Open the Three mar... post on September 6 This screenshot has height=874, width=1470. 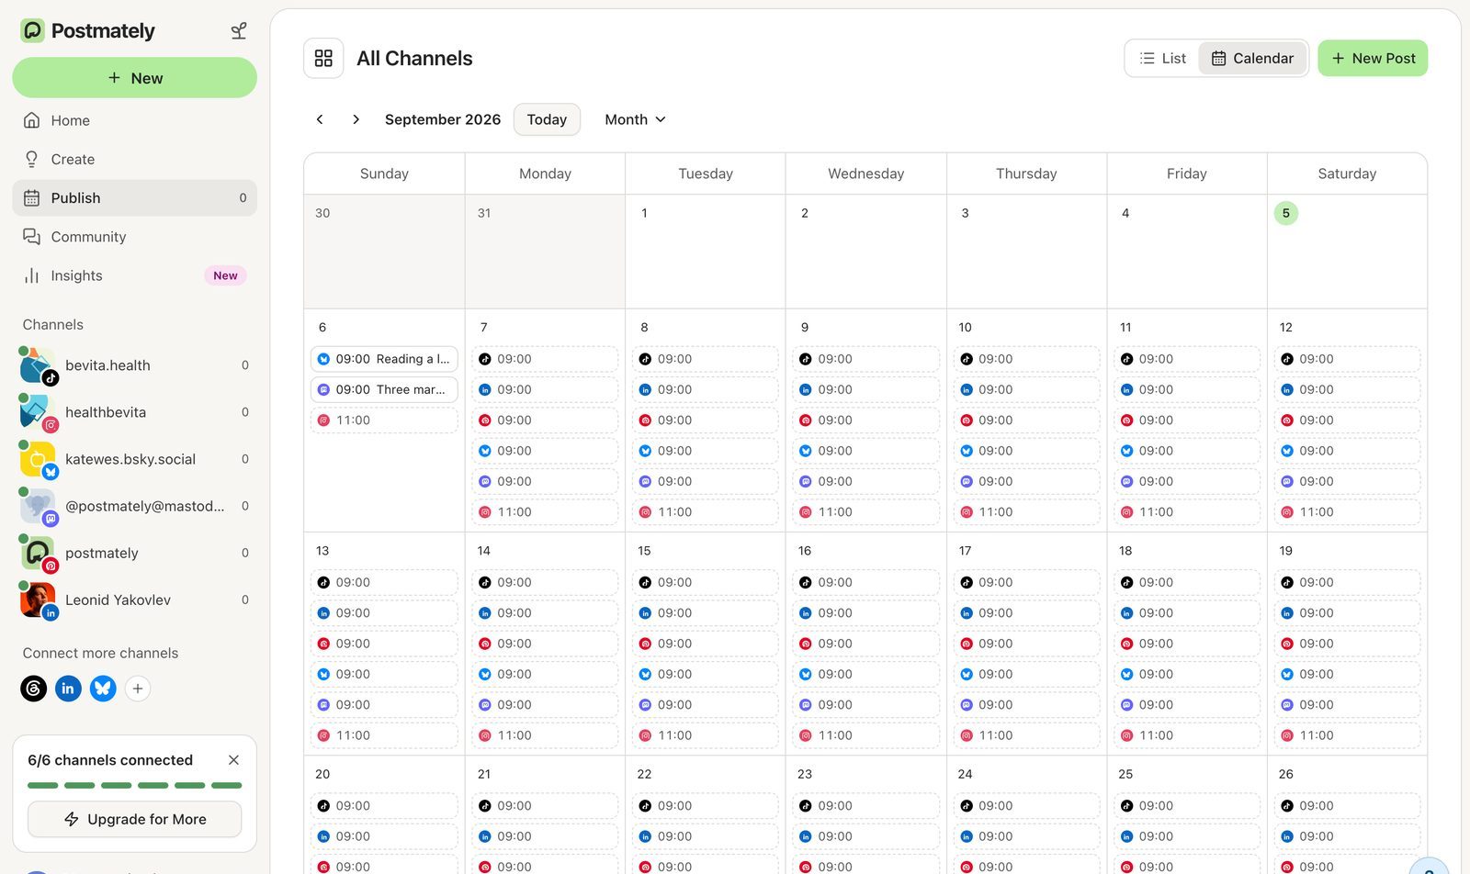tap(384, 389)
